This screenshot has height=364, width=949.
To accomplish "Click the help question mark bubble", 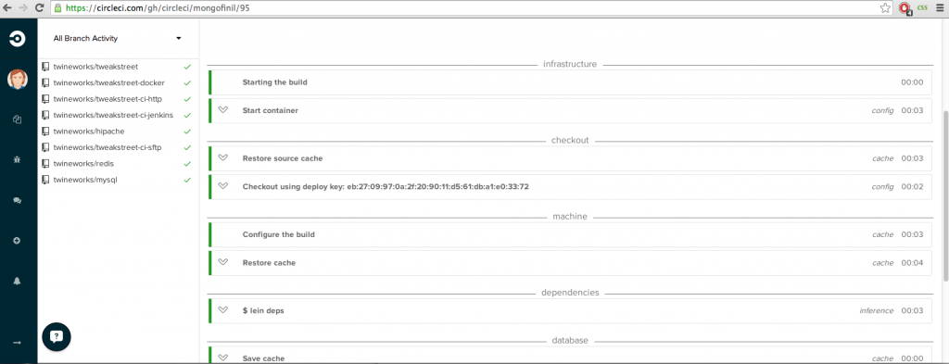I will coord(57,336).
